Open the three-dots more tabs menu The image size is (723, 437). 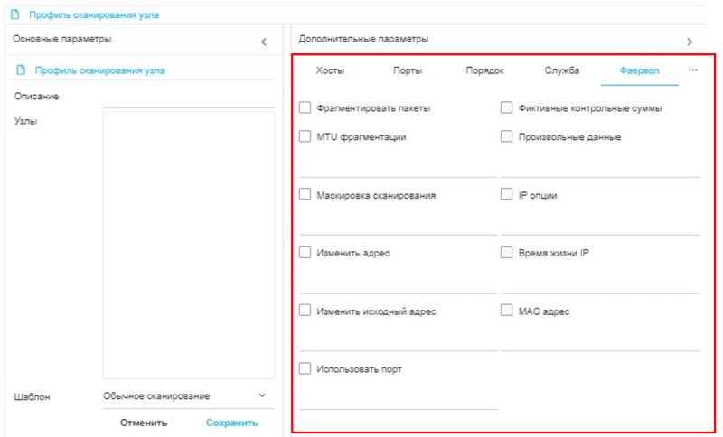click(x=693, y=70)
